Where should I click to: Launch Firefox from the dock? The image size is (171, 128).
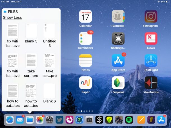[69, 120]
